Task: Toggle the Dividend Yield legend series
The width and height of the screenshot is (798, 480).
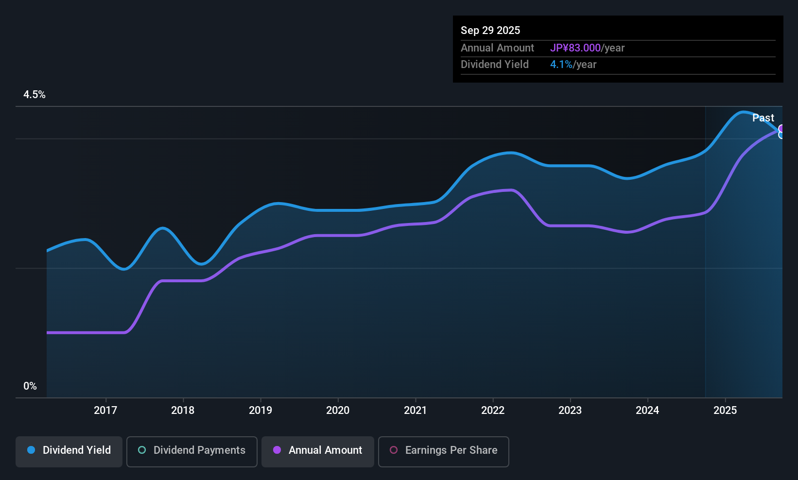Action: (69, 451)
